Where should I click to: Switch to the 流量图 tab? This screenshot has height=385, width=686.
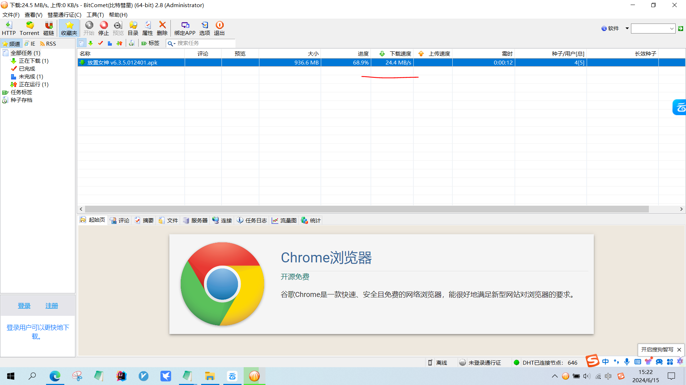[x=284, y=220]
